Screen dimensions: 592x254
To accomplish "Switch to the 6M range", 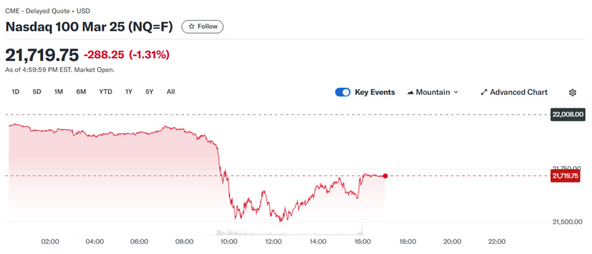I will pos(81,92).
